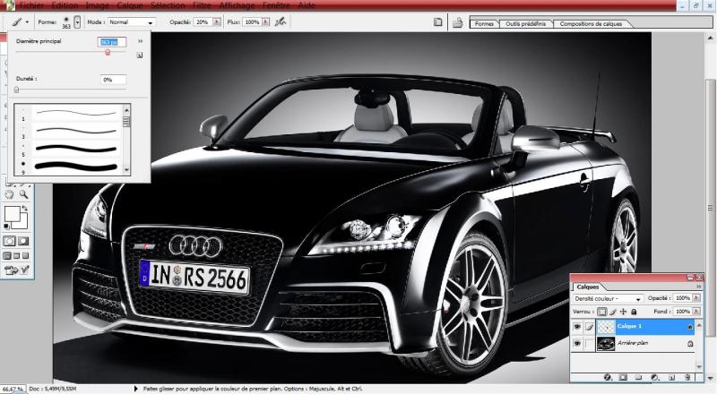Create a new layer group
Image resolution: width=717 pixels, height=394 pixels.
click(x=638, y=378)
